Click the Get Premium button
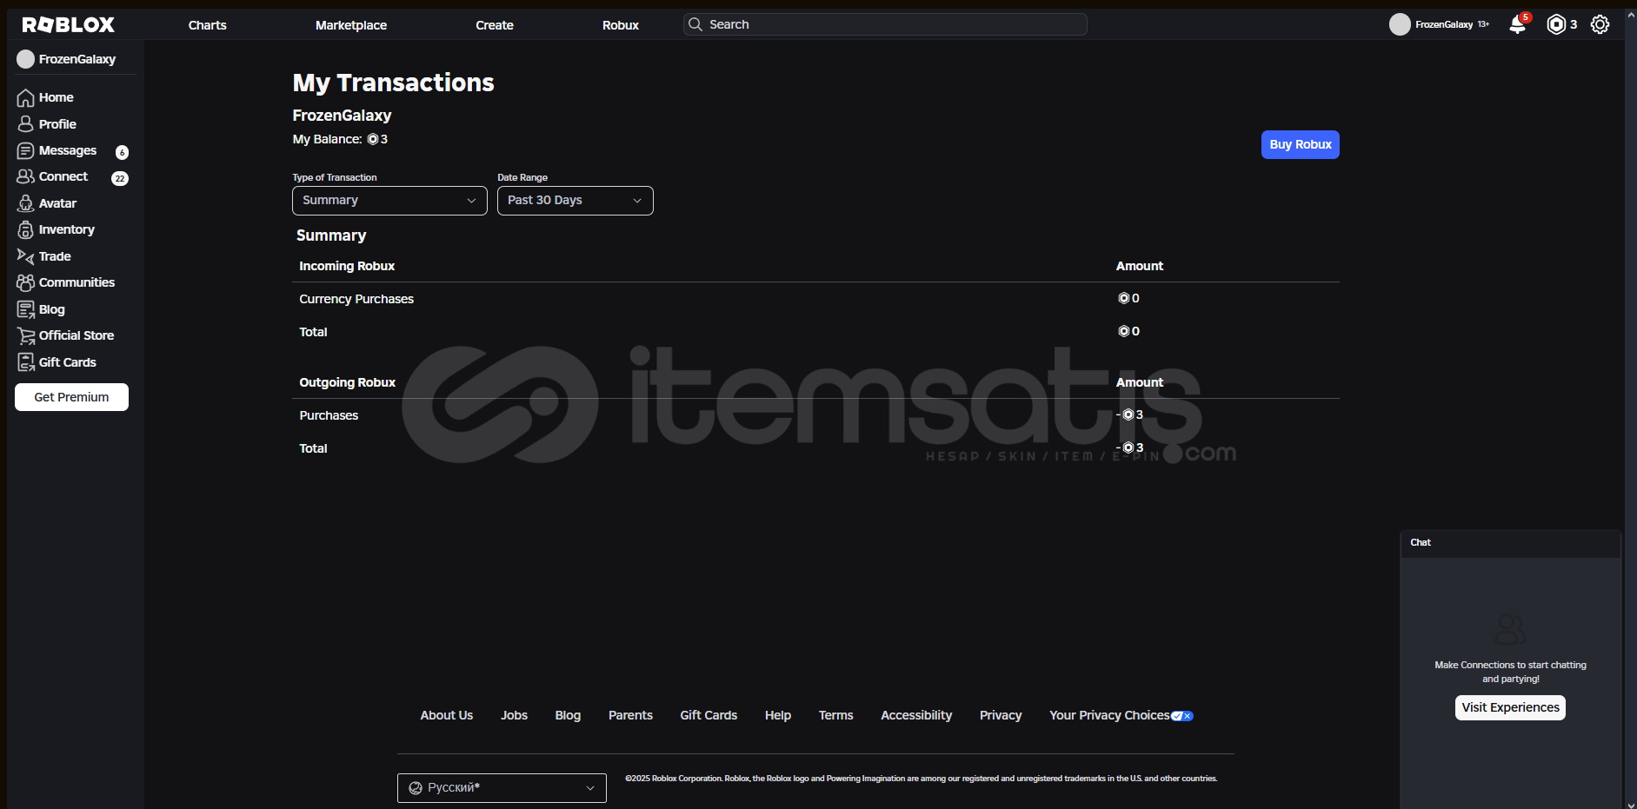Image resolution: width=1637 pixels, height=809 pixels. tap(71, 397)
